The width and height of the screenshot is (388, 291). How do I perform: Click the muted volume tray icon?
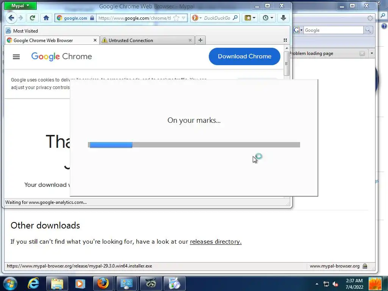pyautogui.click(x=335, y=284)
